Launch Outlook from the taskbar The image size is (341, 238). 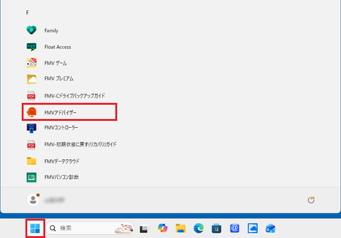(270, 229)
